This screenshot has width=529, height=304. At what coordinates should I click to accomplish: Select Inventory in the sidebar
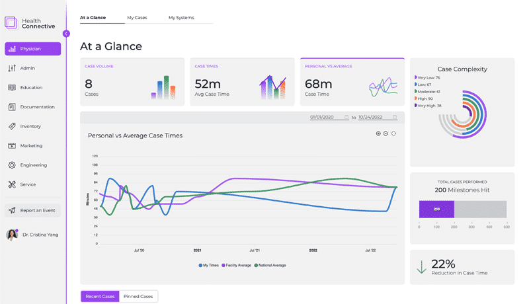[30, 126]
